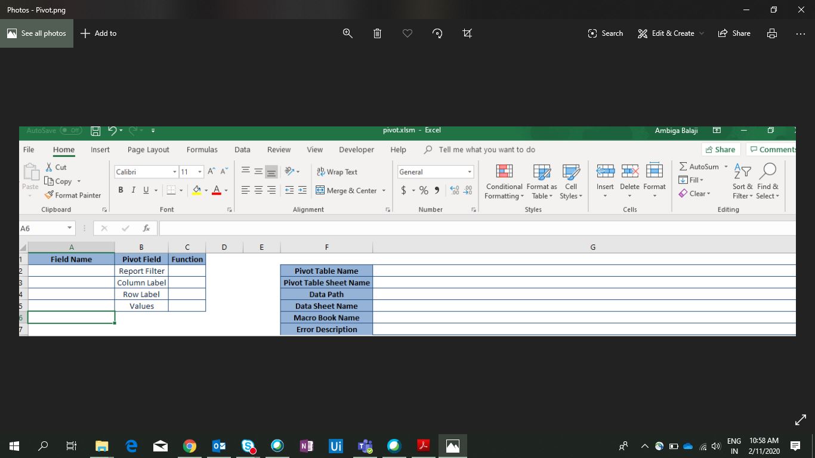Image resolution: width=815 pixels, height=458 pixels.
Task: Open the Developer ribbon tab
Action: click(x=356, y=150)
